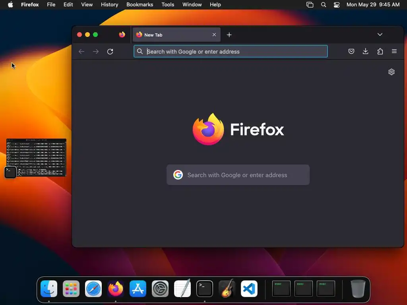
Task: Open Terminal from the Dock
Action: tap(205, 289)
